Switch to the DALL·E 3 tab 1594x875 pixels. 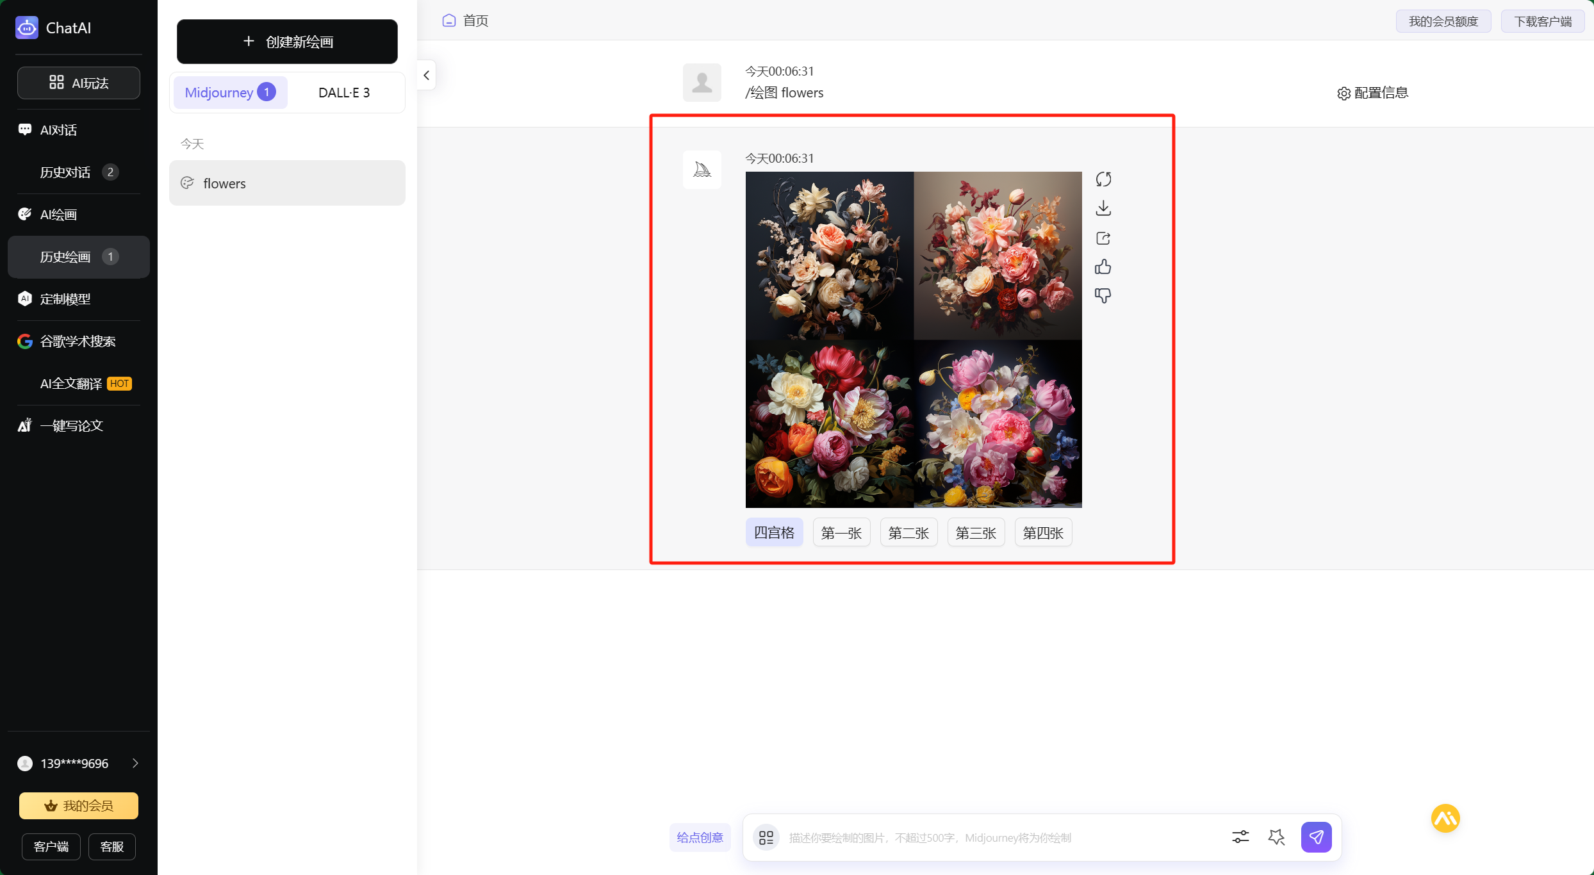(344, 93)
